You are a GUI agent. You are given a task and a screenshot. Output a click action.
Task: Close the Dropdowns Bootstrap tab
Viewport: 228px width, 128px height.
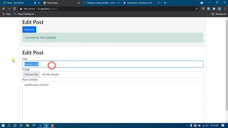[159, 3]
